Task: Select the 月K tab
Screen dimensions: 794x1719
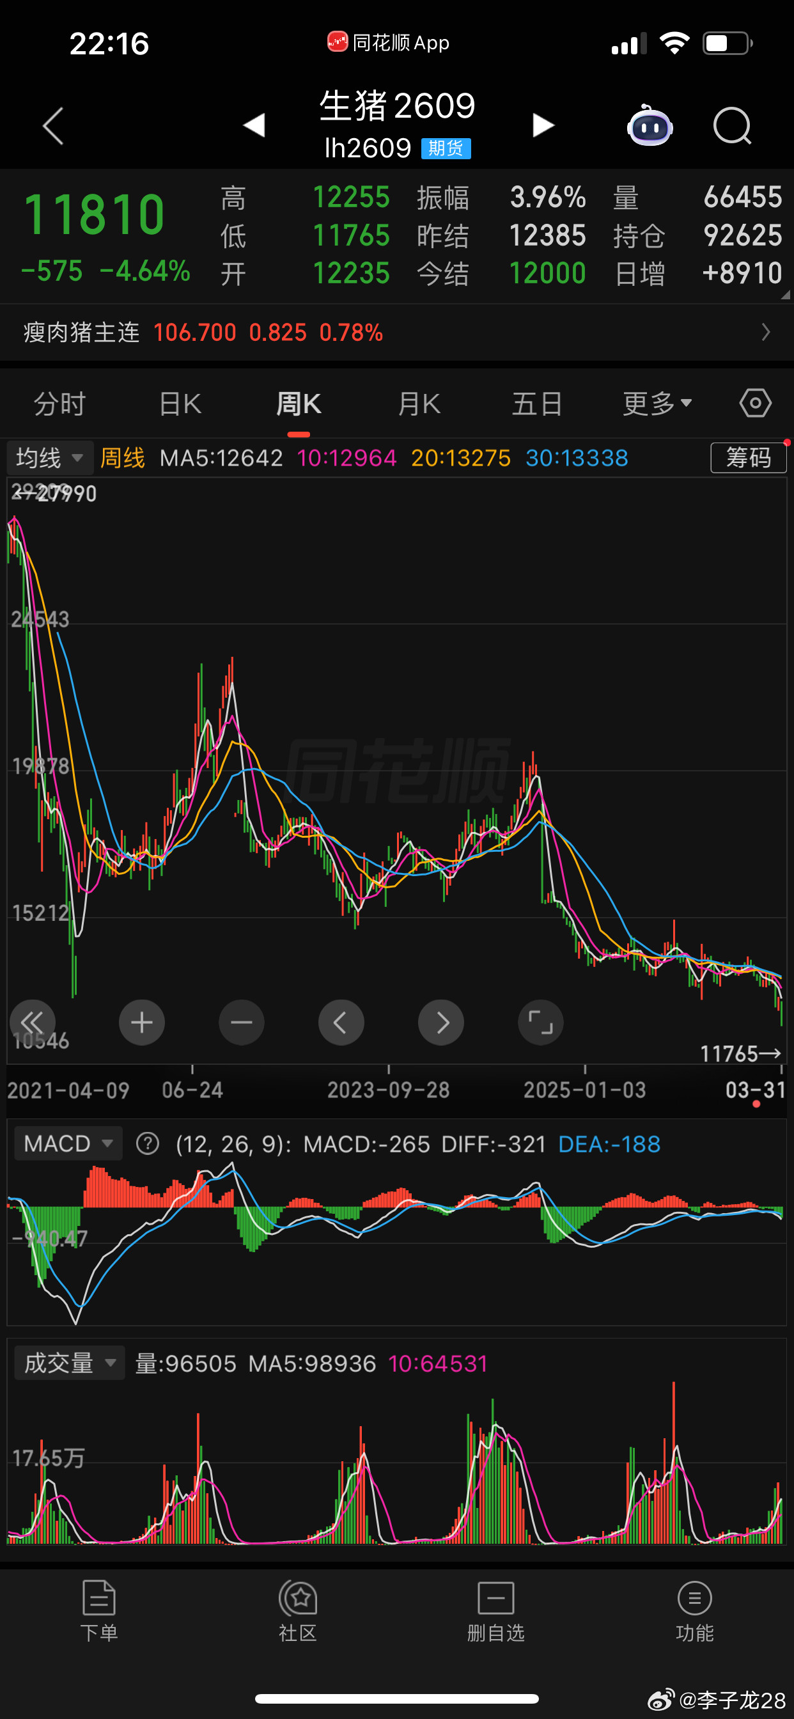Action: coord(418,404)
